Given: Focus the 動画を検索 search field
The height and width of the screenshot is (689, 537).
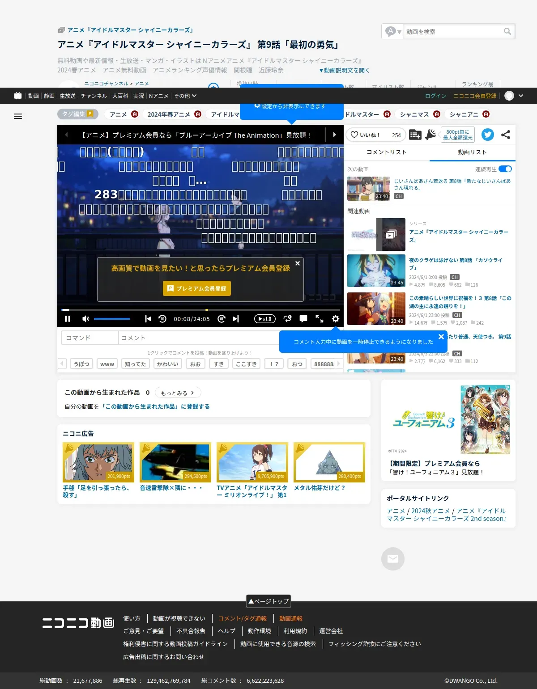Looking at the screenshot, I should pos(453,32).
